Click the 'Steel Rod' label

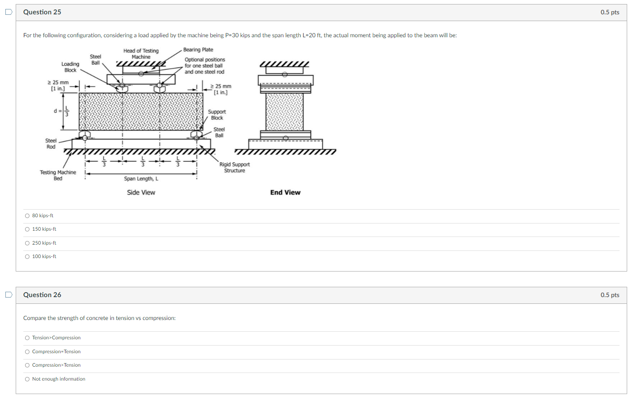pos(51,144)
